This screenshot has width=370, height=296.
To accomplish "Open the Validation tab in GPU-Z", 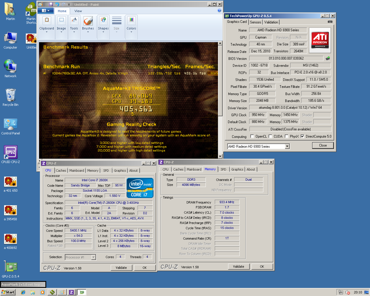I will (x=271, y=22).
